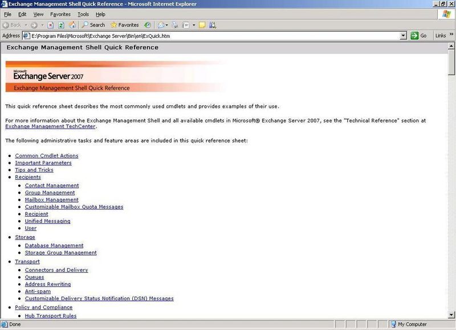Click the Exchange Server 2007 banner image
Image resolution: width=456 pixels, height=330 pixels.
[x=116, y=77]
